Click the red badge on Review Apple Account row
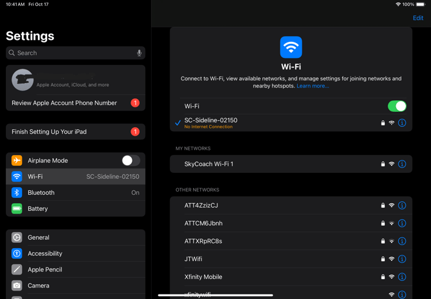 pos(135,103)
